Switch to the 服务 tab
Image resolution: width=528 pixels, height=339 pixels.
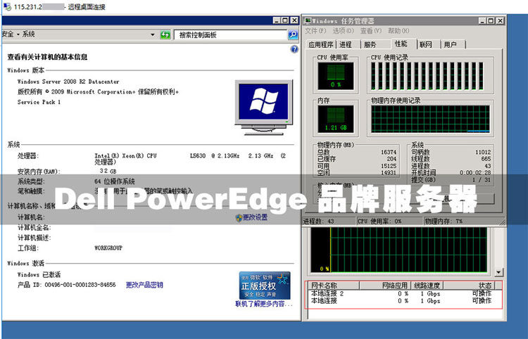tap(370, 45)
